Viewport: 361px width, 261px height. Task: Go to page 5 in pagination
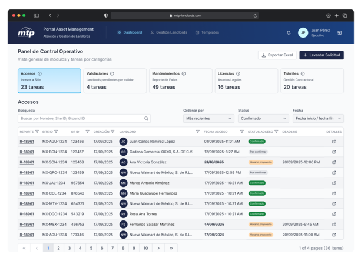pos(92,249)
